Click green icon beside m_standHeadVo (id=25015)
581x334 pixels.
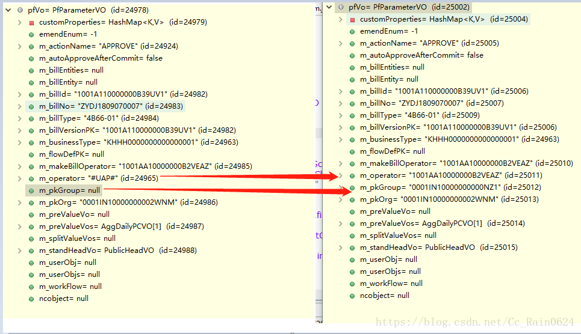pos(352,248)
